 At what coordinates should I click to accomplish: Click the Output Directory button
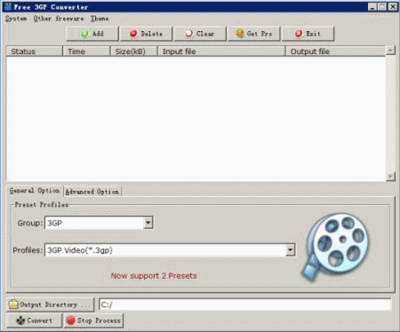point(51,304)
